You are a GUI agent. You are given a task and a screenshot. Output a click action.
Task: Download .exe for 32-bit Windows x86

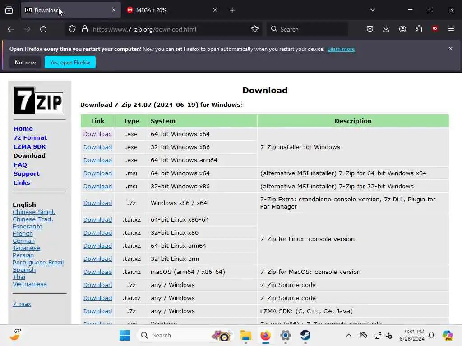[x=97, y=147]
